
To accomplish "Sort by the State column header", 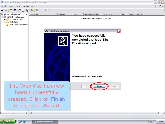I will 78,14.
